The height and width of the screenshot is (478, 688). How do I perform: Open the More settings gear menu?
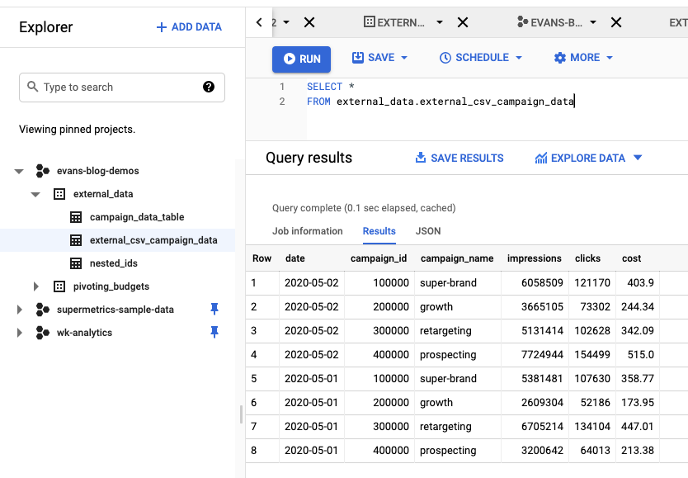click(x=583, y=58)
